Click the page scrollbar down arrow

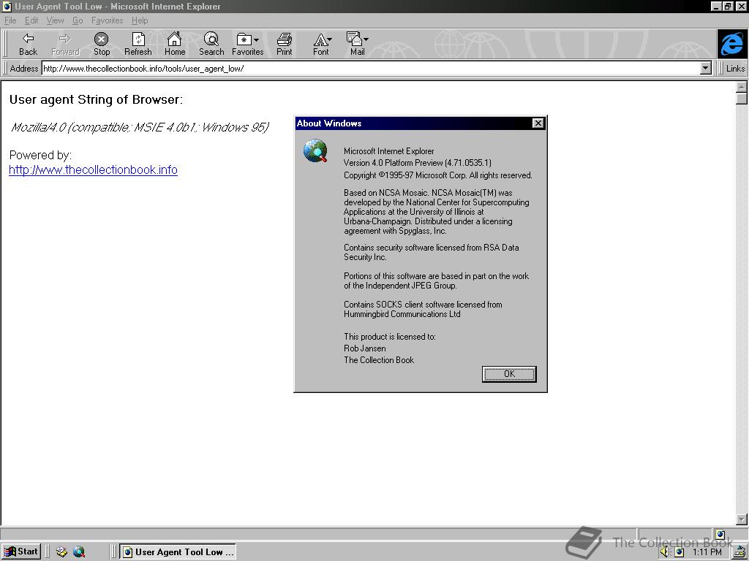click(742, 519)
